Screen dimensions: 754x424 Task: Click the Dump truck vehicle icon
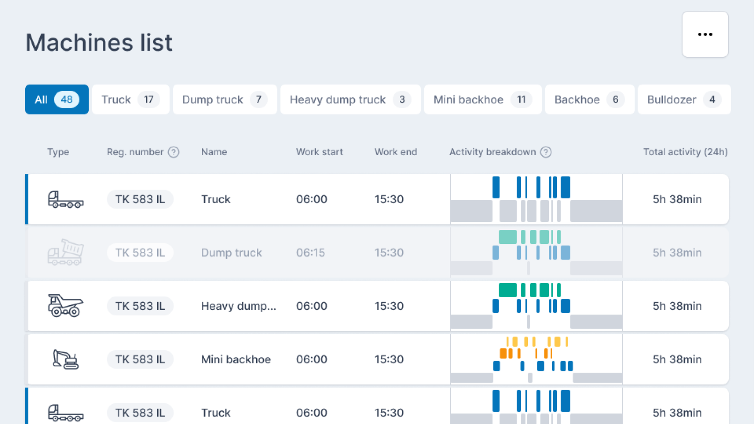[65, 252]
